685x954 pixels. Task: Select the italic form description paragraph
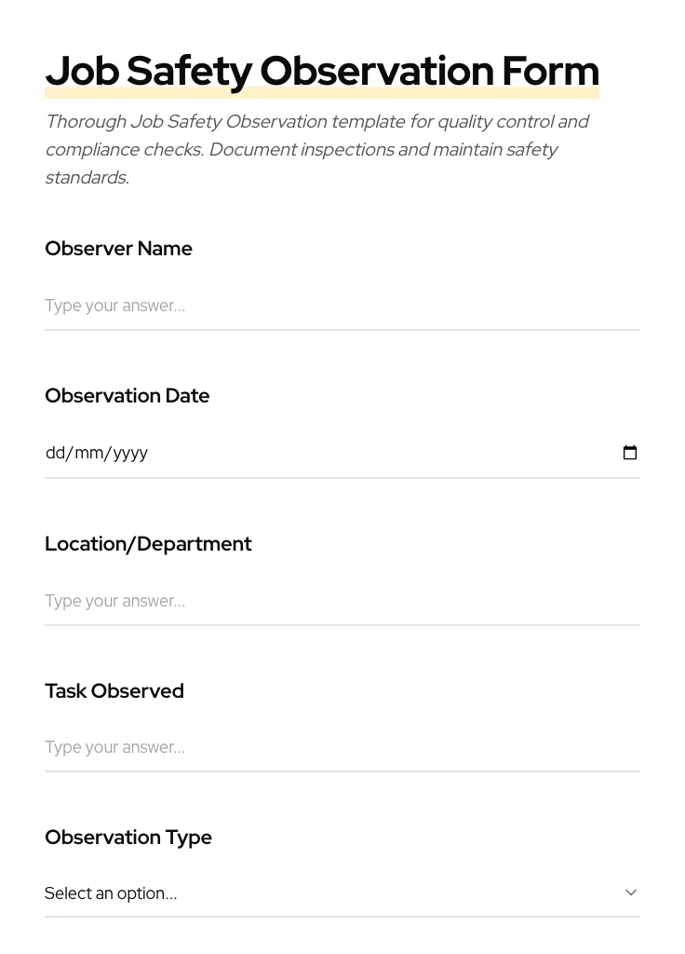pos(317,149)
